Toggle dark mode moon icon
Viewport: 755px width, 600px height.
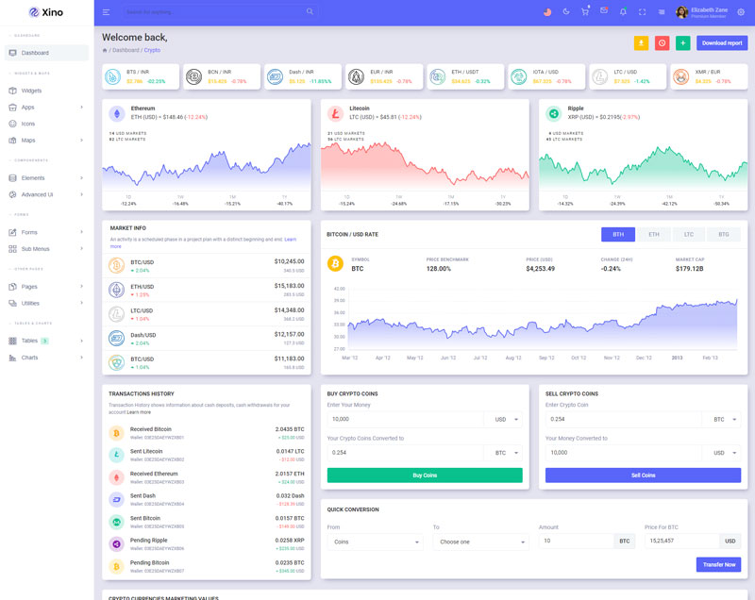(x=566, y=12)
